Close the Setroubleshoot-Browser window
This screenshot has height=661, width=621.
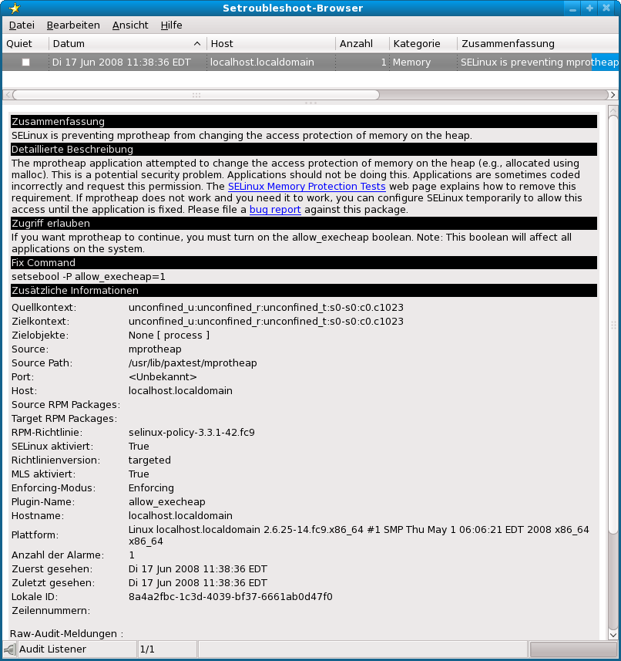pyautogui.click(x=606, y=8)
